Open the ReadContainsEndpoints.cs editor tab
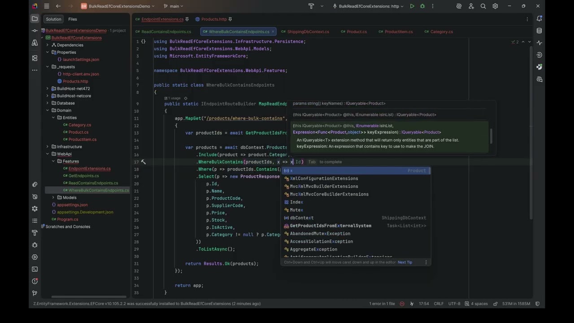574x323 pixels. pos(163,32)
